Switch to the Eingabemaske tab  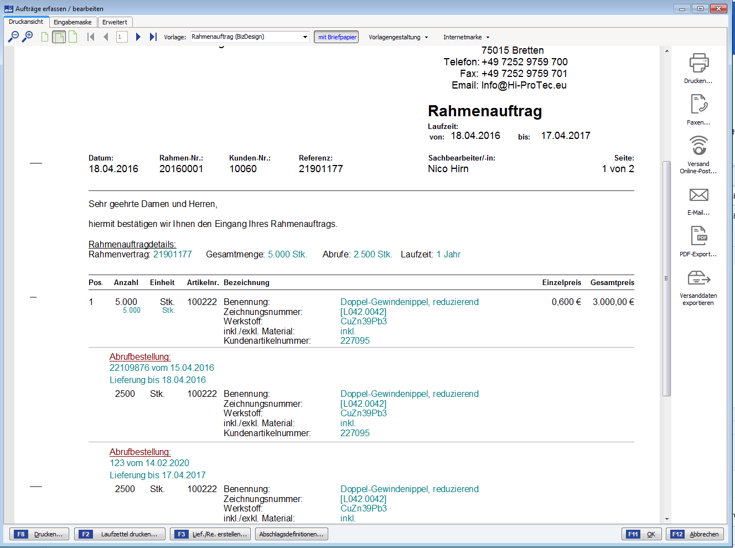[x=73, y=22]
